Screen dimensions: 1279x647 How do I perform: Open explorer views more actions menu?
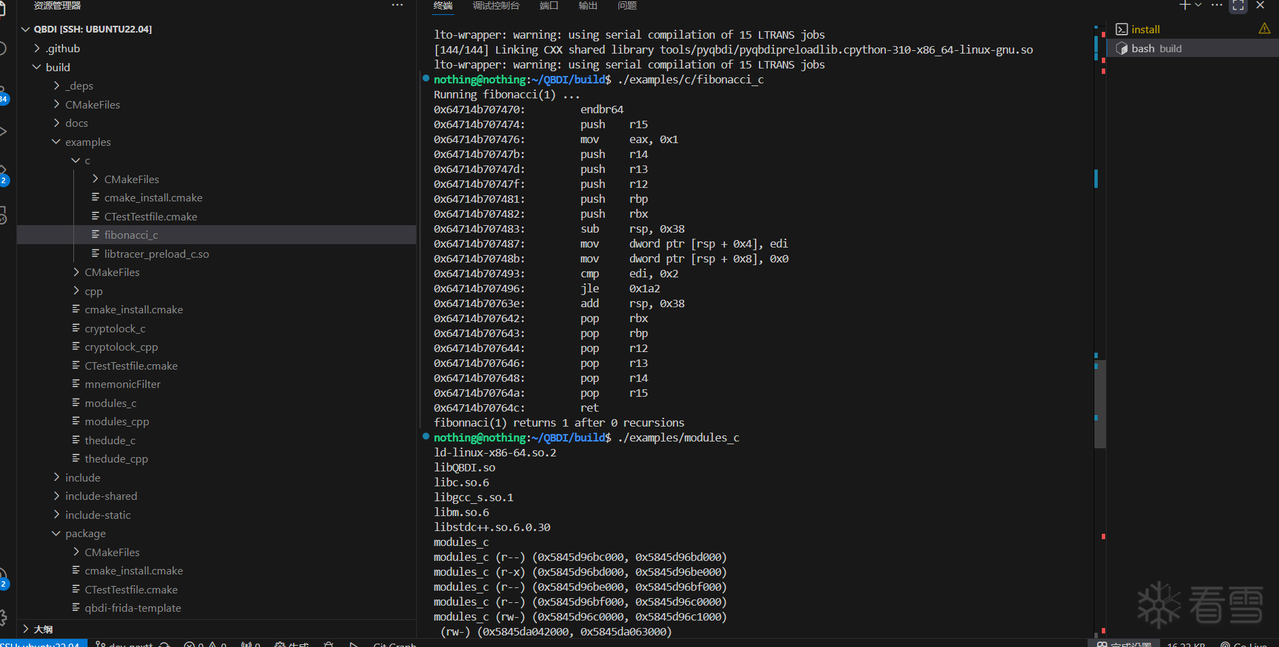coord(397,5)
